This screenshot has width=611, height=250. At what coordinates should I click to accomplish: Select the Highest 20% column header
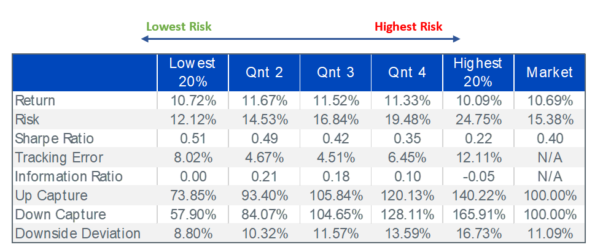click(478, 73)
